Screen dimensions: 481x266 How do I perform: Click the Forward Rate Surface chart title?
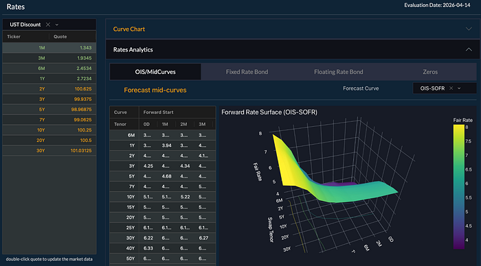269,112
